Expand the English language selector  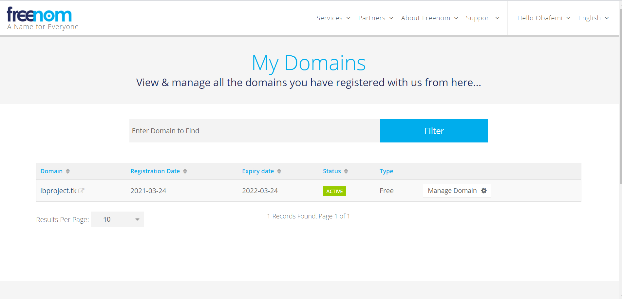[593, 18]
